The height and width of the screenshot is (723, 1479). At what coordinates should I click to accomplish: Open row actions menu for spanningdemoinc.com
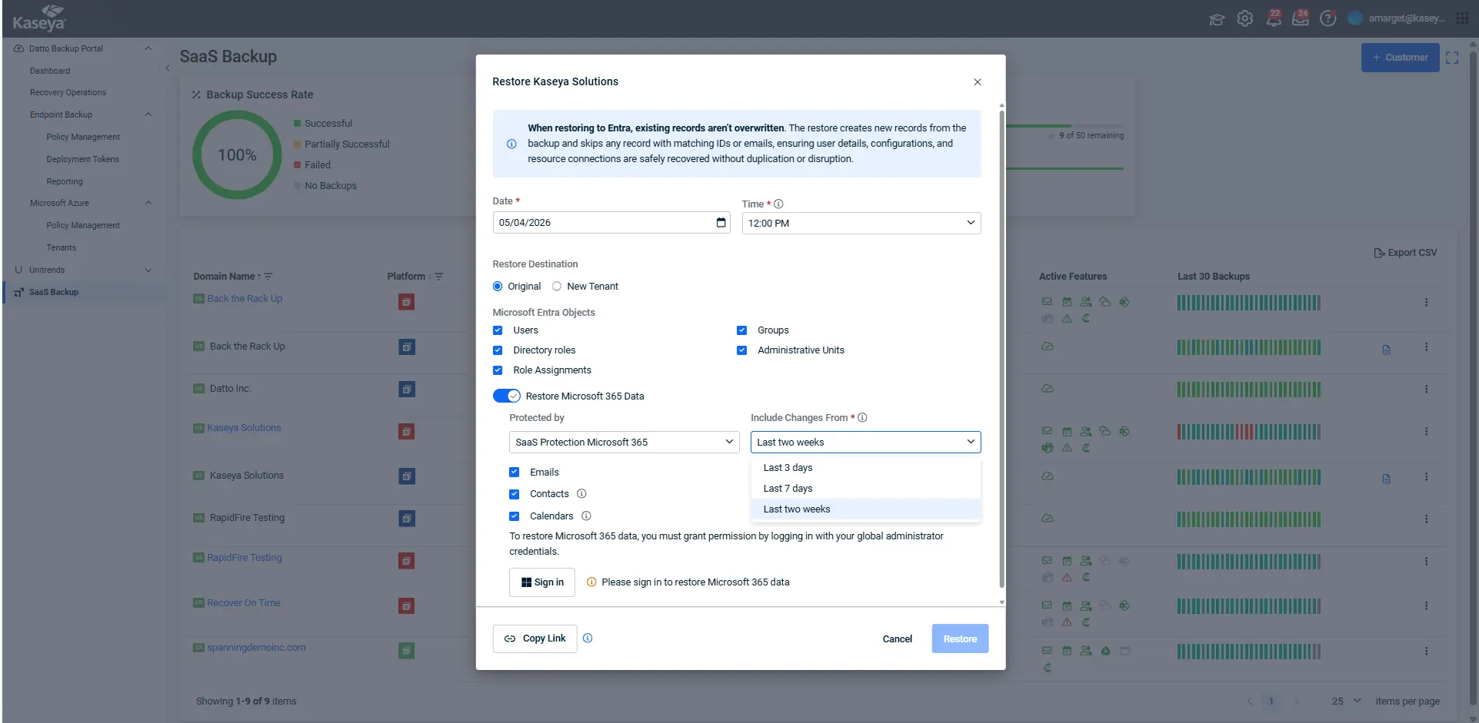[1426, 652]
